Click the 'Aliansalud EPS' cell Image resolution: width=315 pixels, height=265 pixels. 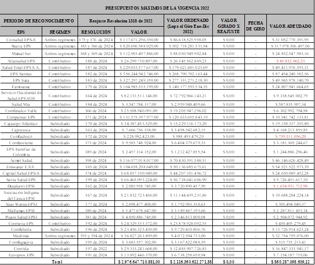pos(21,61)
